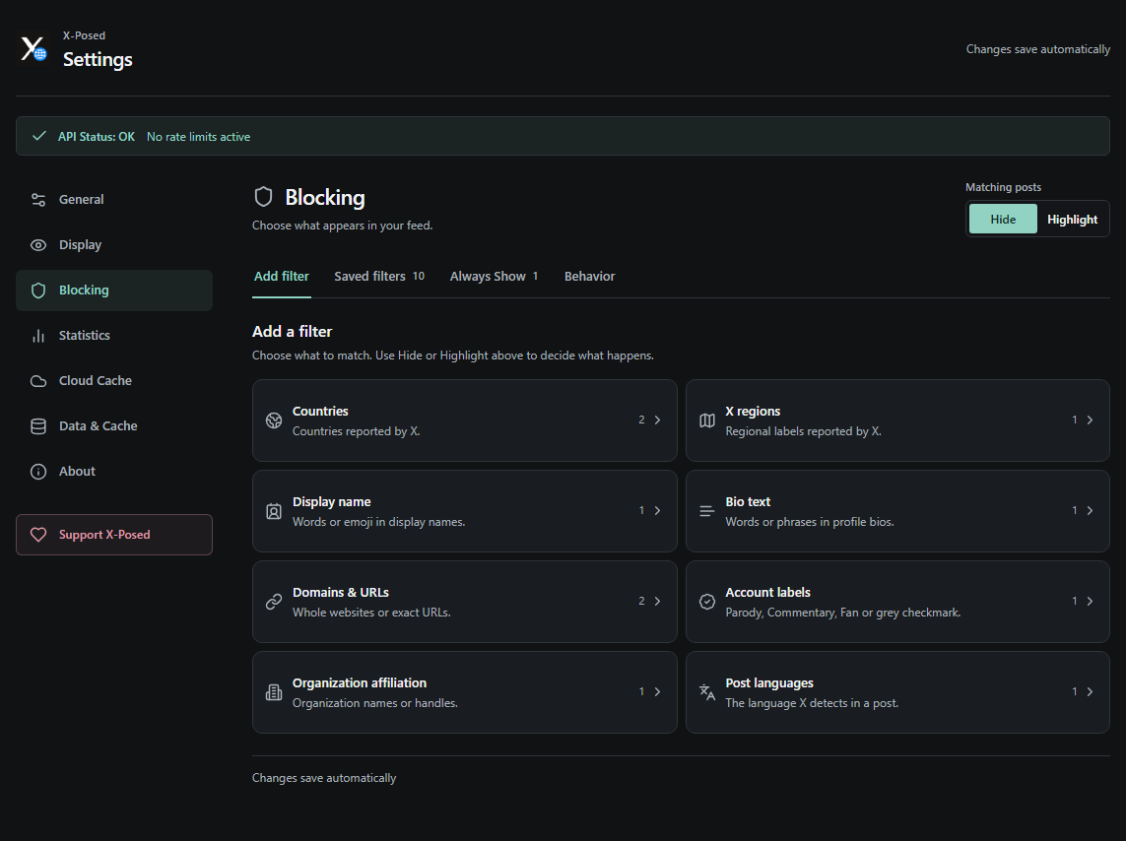Open the Organization affiliation card title
Image resolution: width=1126 pixels, height=841 pixels.
pos(359,683)
